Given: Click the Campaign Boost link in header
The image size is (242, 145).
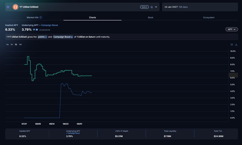Looking at the screenshot, I should (49, 25).
